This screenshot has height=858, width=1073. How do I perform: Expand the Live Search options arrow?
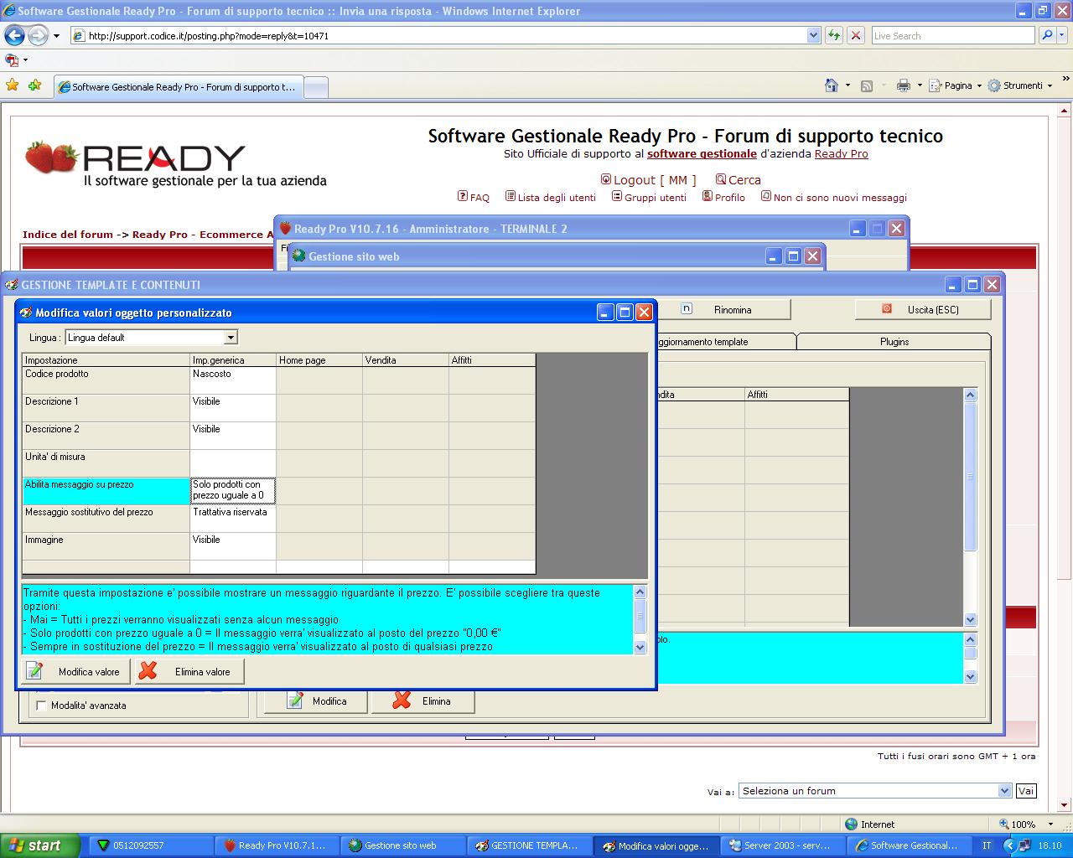[x=1062, y=35]
